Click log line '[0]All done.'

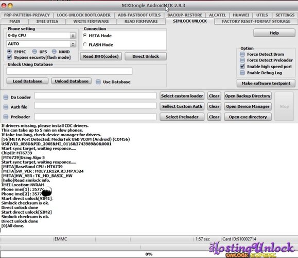(13, 226)
